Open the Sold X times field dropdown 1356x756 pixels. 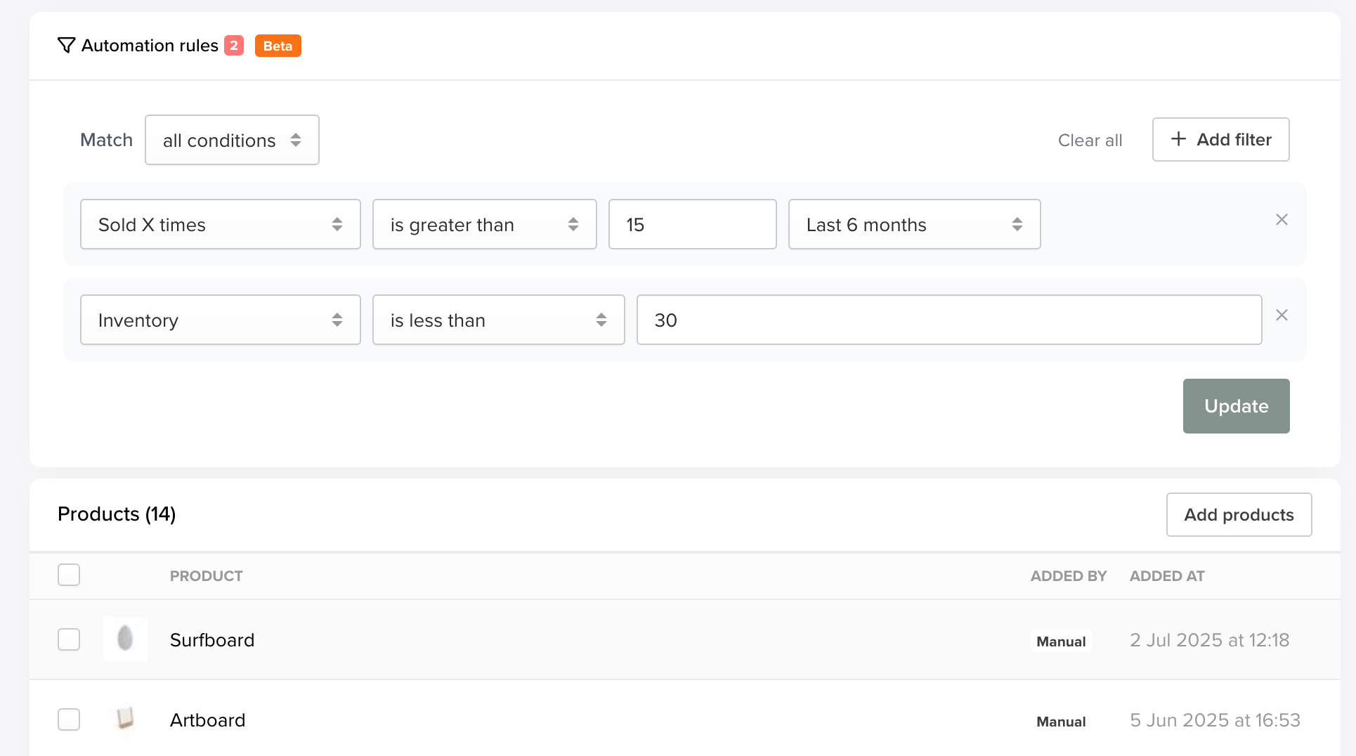point(221,224)
